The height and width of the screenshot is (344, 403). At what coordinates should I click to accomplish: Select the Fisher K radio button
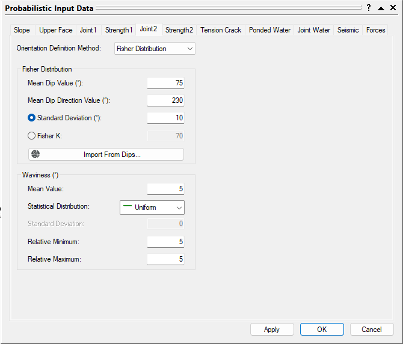[x=31, y=136]
